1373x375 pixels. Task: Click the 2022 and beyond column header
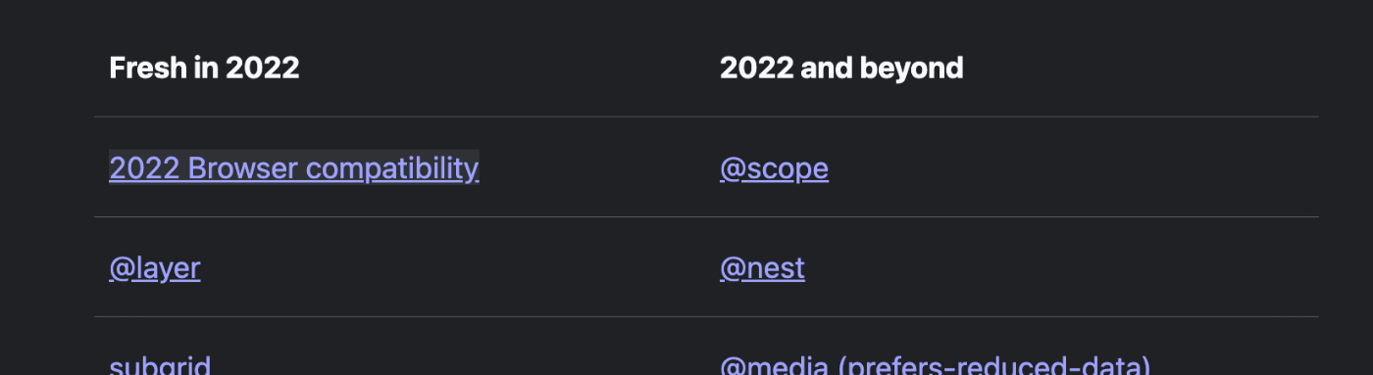tap(841, 68)
